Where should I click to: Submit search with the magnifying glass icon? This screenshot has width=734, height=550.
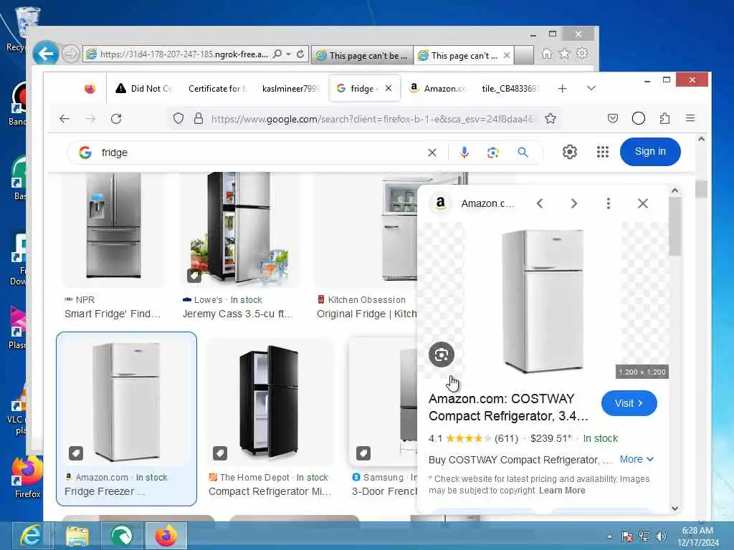[x=523, y=153]
